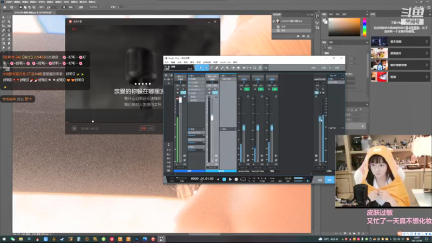Click the Stop button in Studio One transport

pyautogui.click(x=224, y=179)
